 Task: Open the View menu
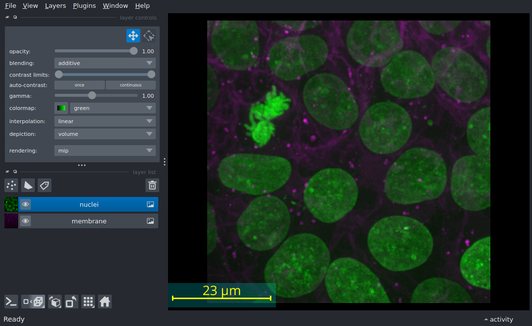pos(30,6)
